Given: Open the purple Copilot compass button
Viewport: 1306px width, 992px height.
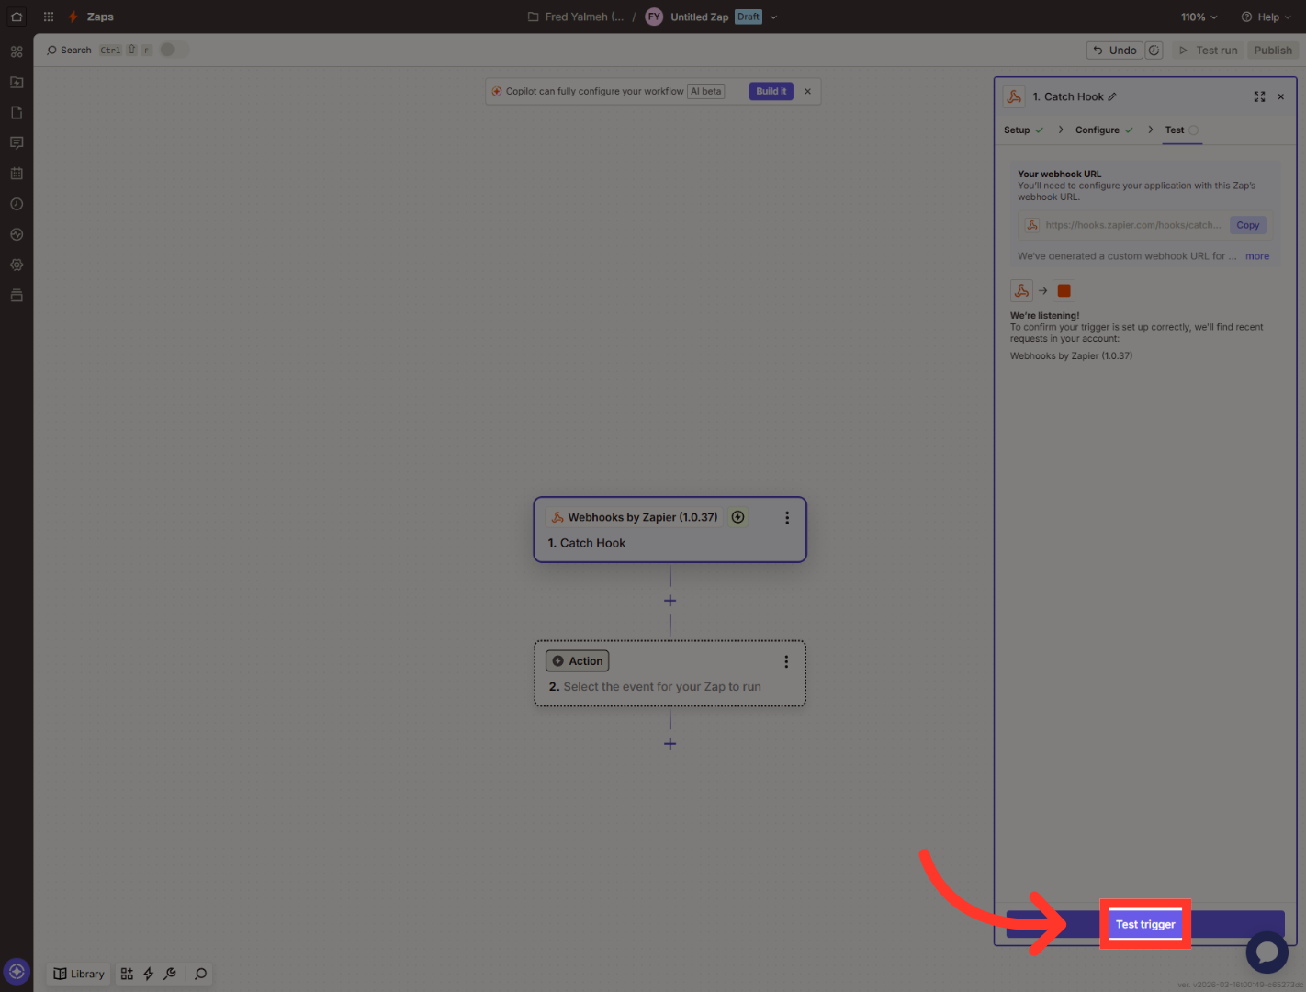Looking at the screenshot, I should 17,971.
